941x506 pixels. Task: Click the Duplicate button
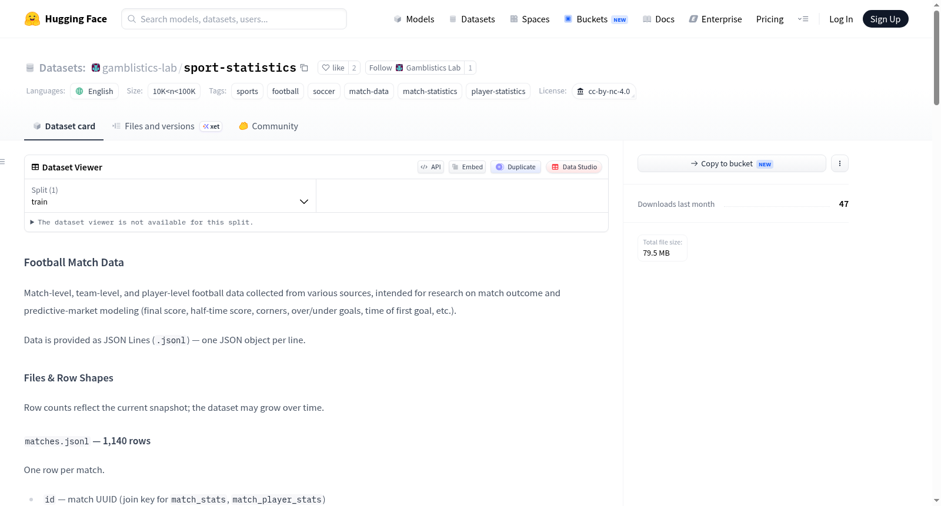pos(516,167)
